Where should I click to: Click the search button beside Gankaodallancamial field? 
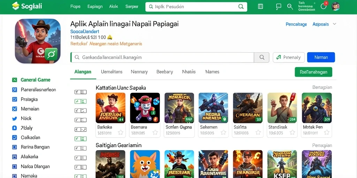tap(261, 57)
